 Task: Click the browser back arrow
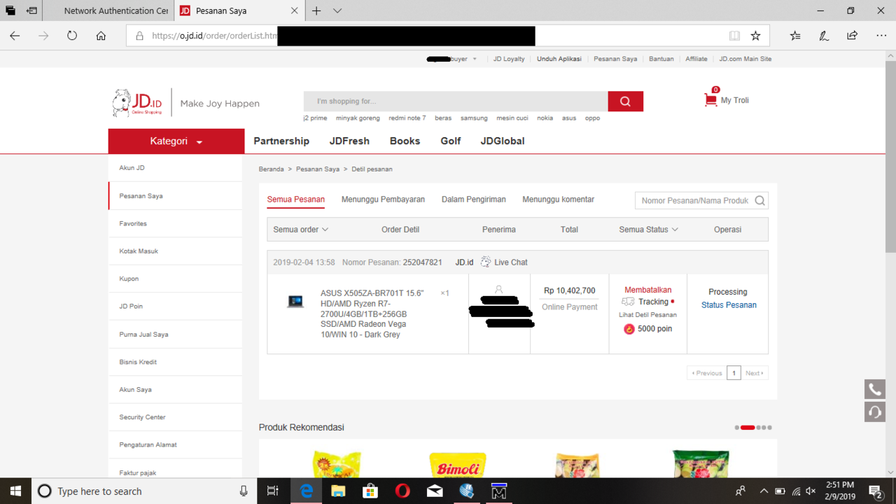coord(15,36)
